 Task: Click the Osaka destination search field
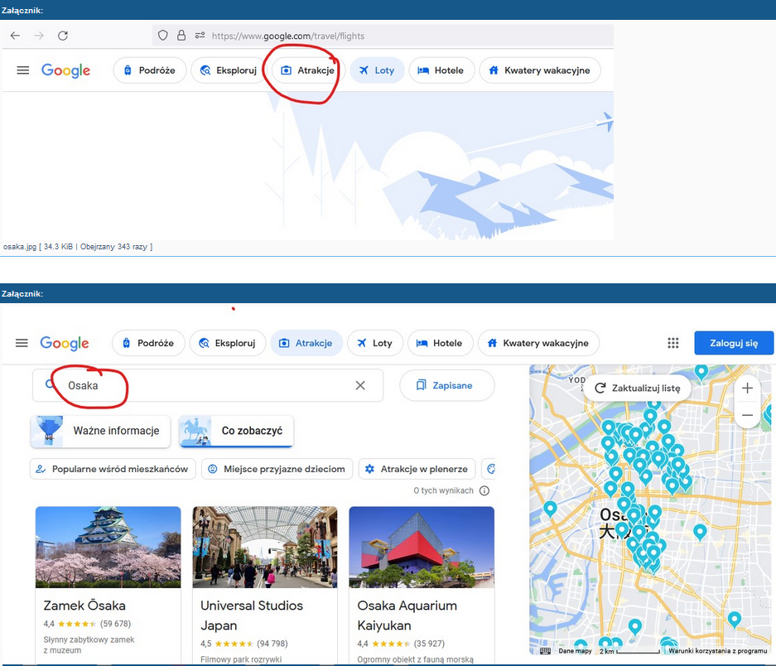208,385
